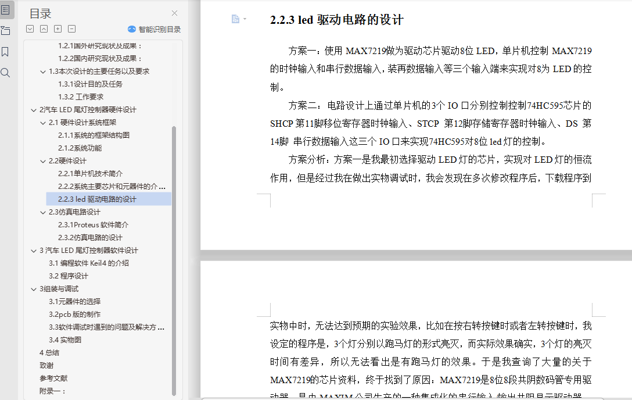Go to 参考文献 entry
The image size is (632, 400).
coord(53,378)
